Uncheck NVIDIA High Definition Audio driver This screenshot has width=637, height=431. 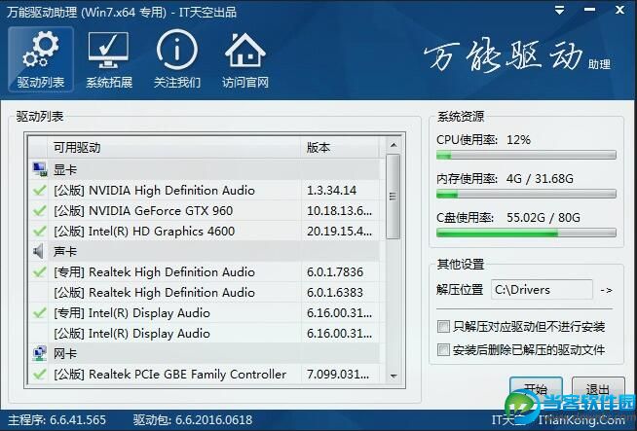click(39, 190)
